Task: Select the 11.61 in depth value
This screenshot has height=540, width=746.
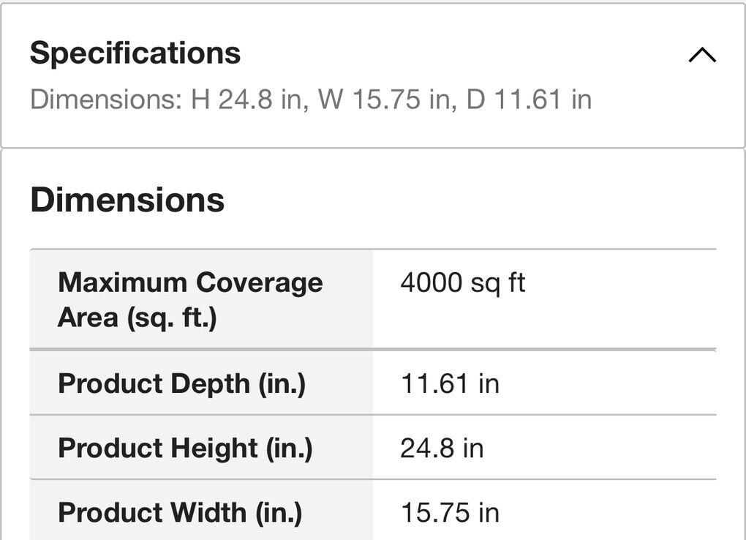Action: [450, 383]
